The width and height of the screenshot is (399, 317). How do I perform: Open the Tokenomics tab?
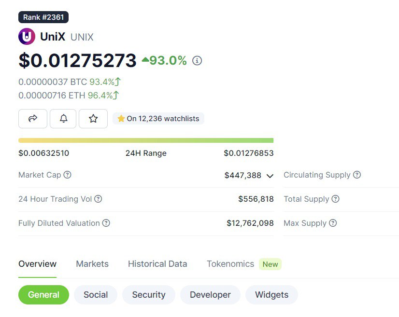(230, 264)
